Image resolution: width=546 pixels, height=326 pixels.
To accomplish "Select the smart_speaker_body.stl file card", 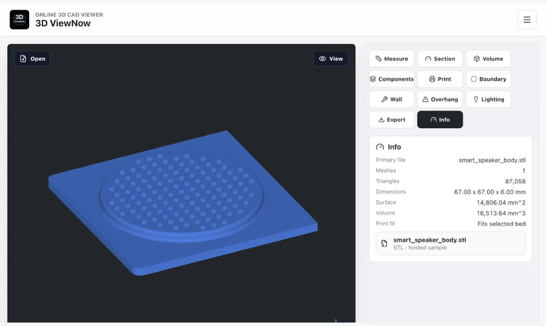I will 450,243.
